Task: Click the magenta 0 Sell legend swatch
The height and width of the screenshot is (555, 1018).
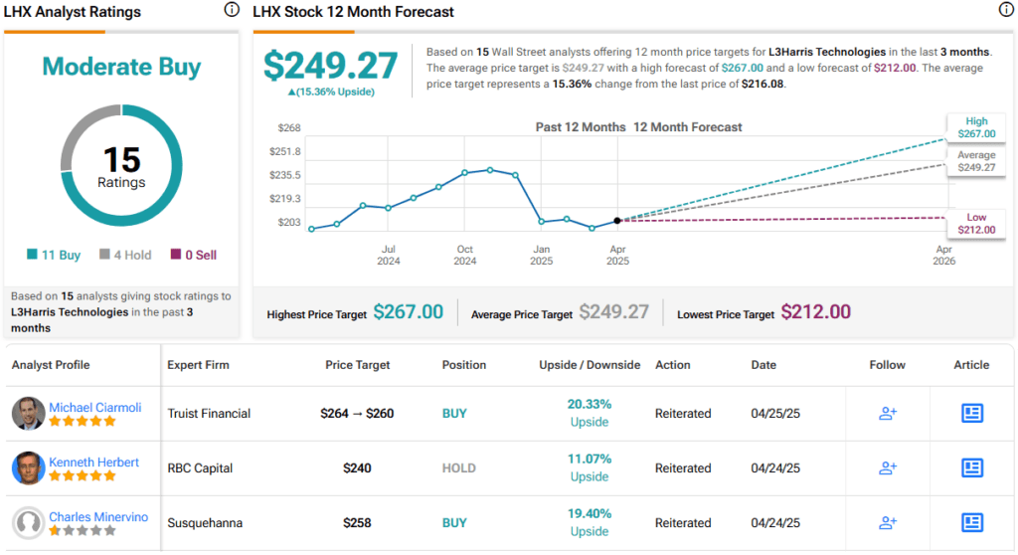Action: click(x=175, y=254)
